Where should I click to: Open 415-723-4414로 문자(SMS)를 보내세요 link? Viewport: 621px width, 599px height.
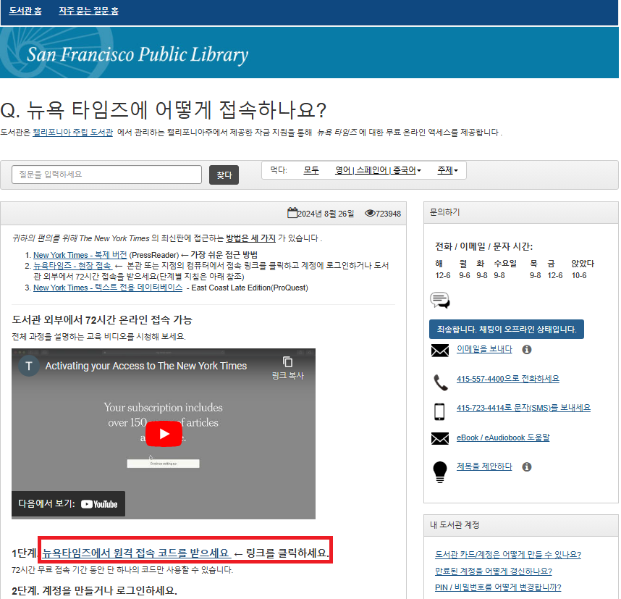click(523, 408)
